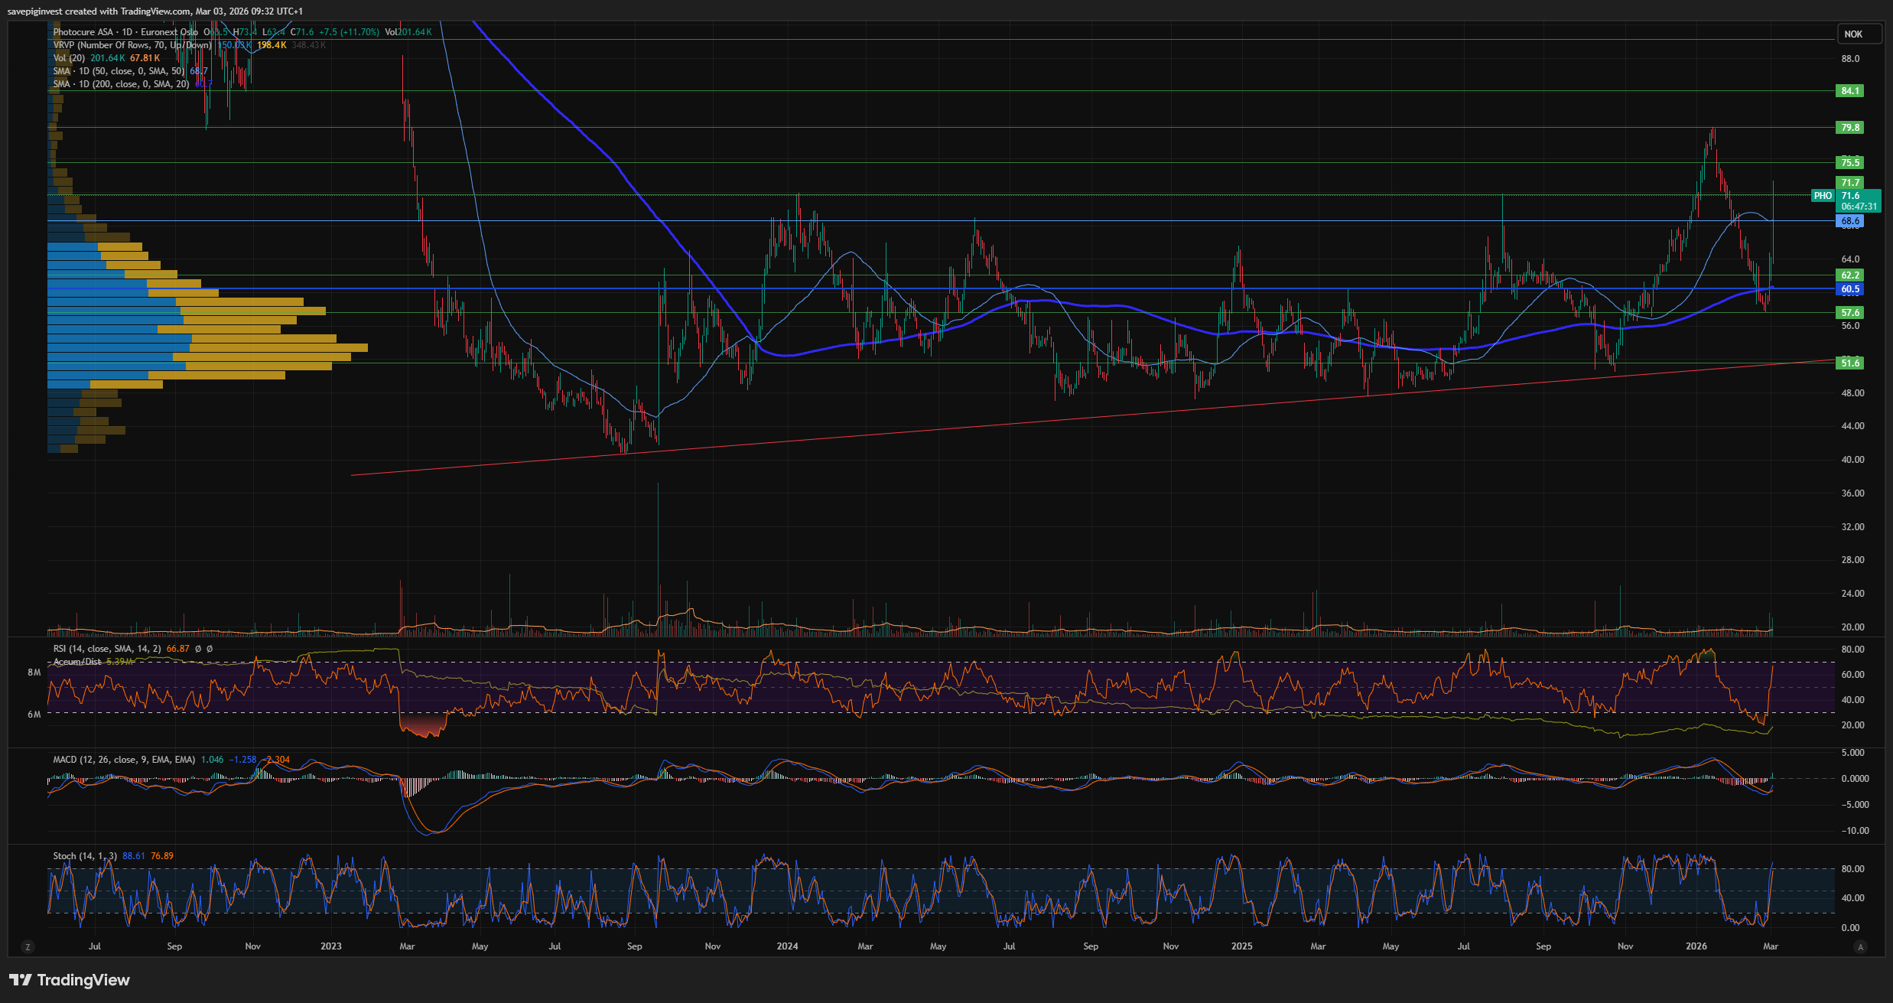1893x1003 pixels.
Task: Click the light-blue 68.6 price label
Action: [x=1849, y=221]
